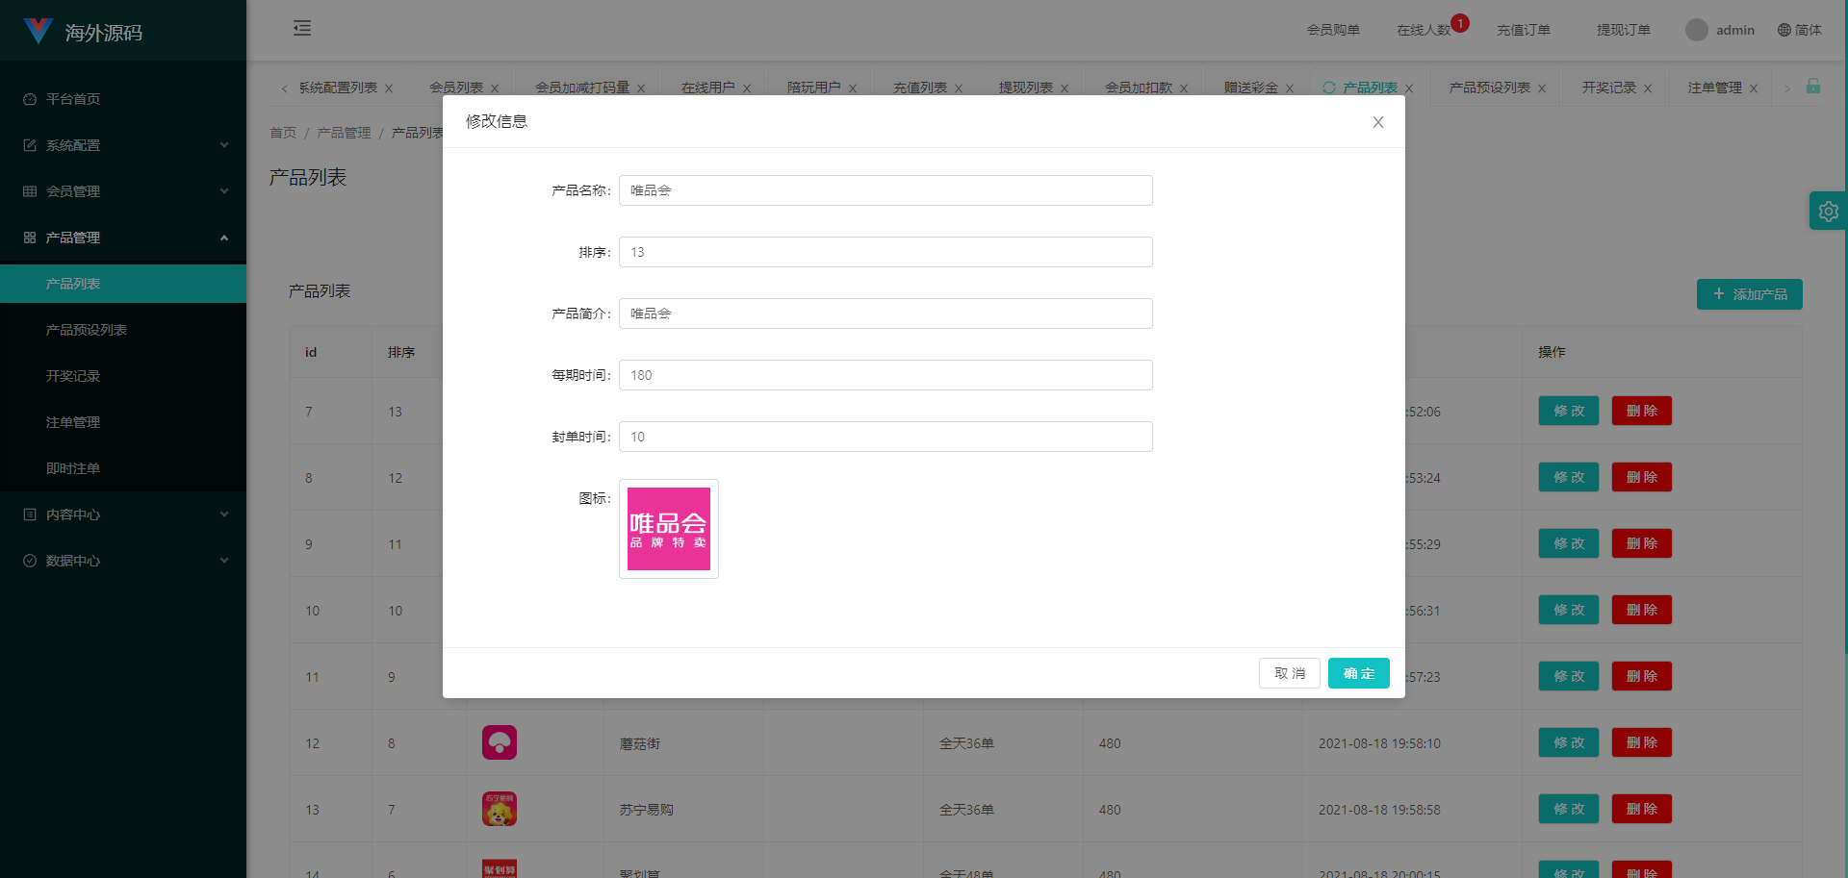Image resolution: width=1848 pixels, height=878 pixels.
Task: Expand the 数据中心 sidebar menu
Action: point(123,561)
